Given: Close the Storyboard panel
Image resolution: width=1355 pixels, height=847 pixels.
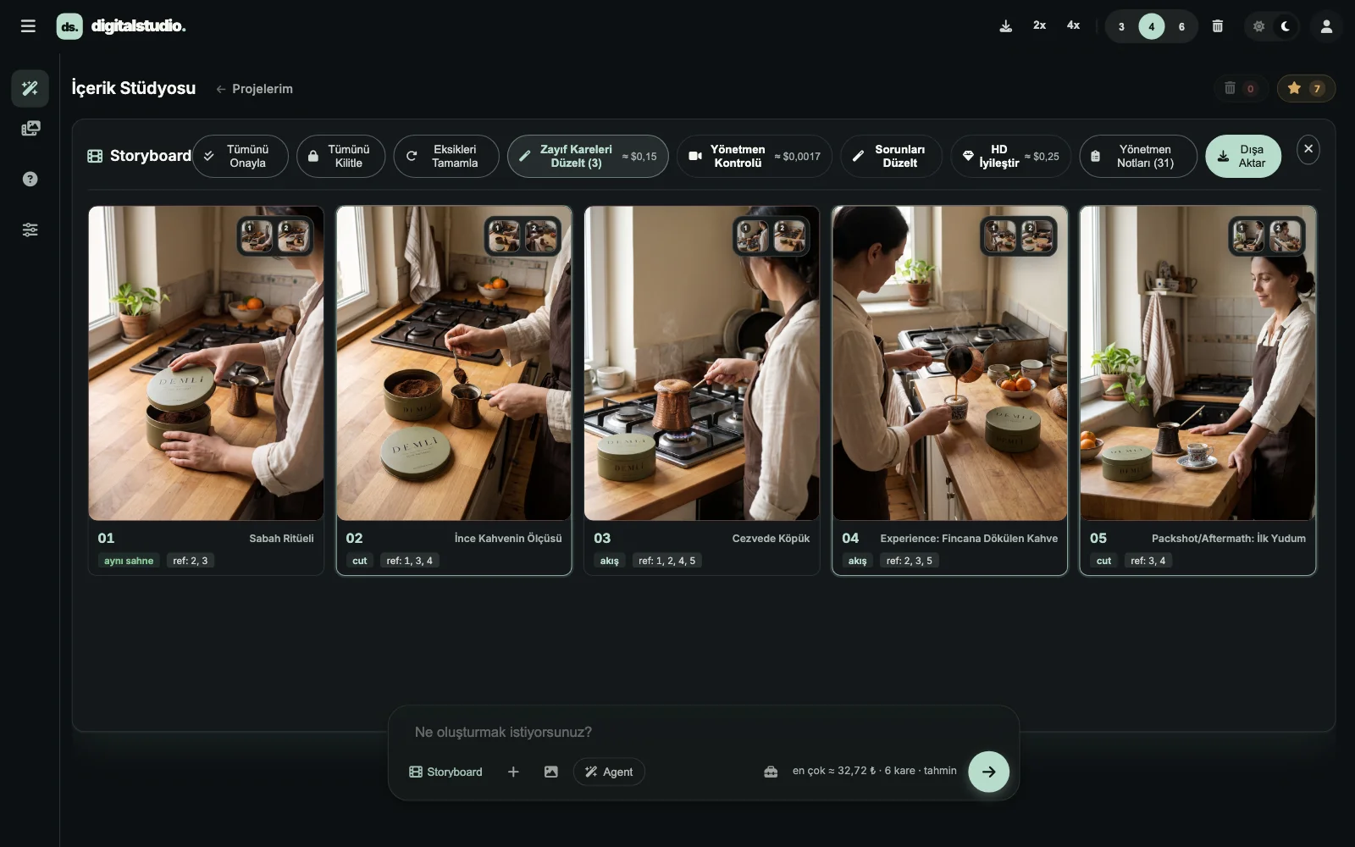Looking at the screenshot, I should click(1308, 149).
